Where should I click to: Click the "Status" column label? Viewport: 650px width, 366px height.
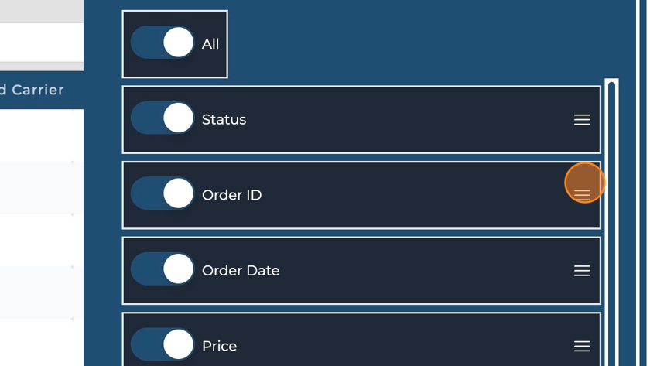pyautogui.click(x=224, y=120)
